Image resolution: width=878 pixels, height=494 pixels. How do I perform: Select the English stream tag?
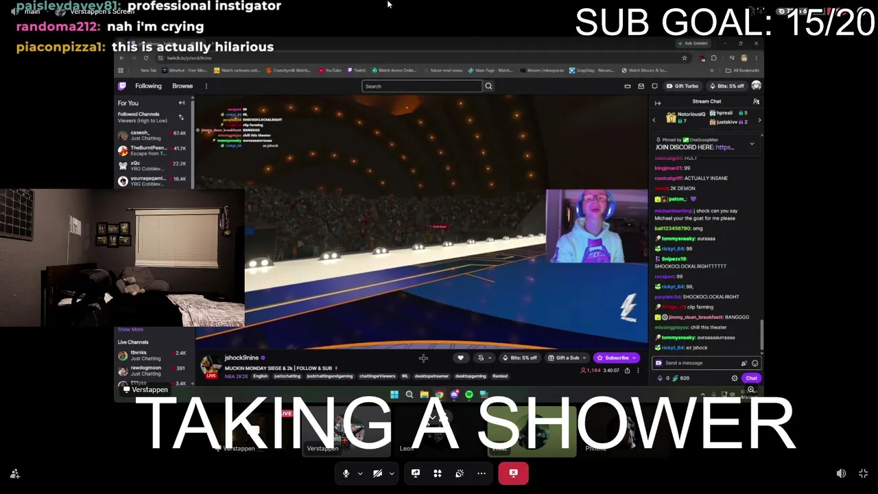(261, 376)
